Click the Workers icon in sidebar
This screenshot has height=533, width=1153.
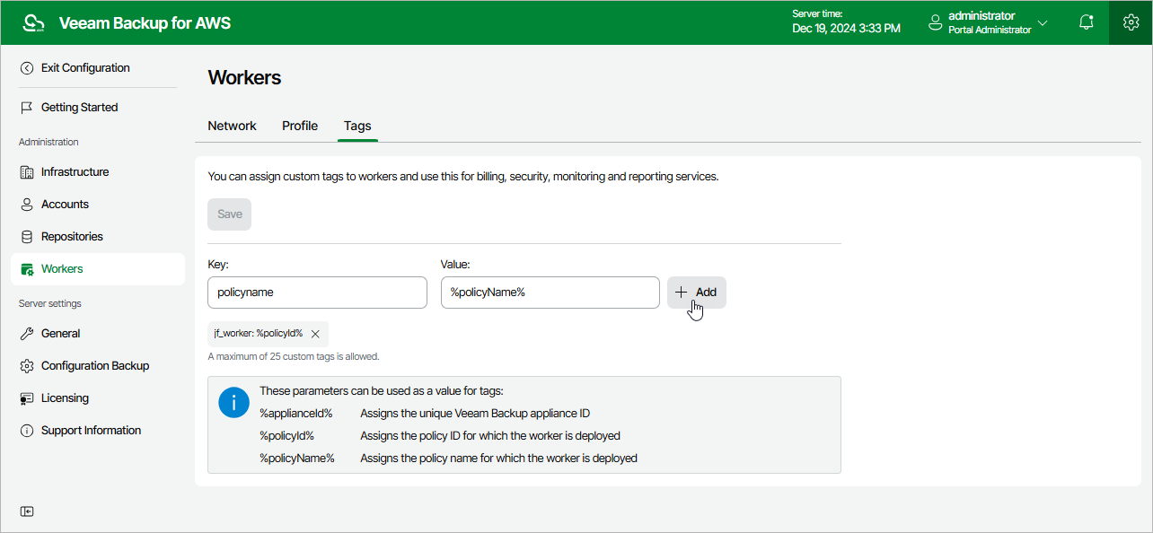pyautogui.click(x=27, y=269)
